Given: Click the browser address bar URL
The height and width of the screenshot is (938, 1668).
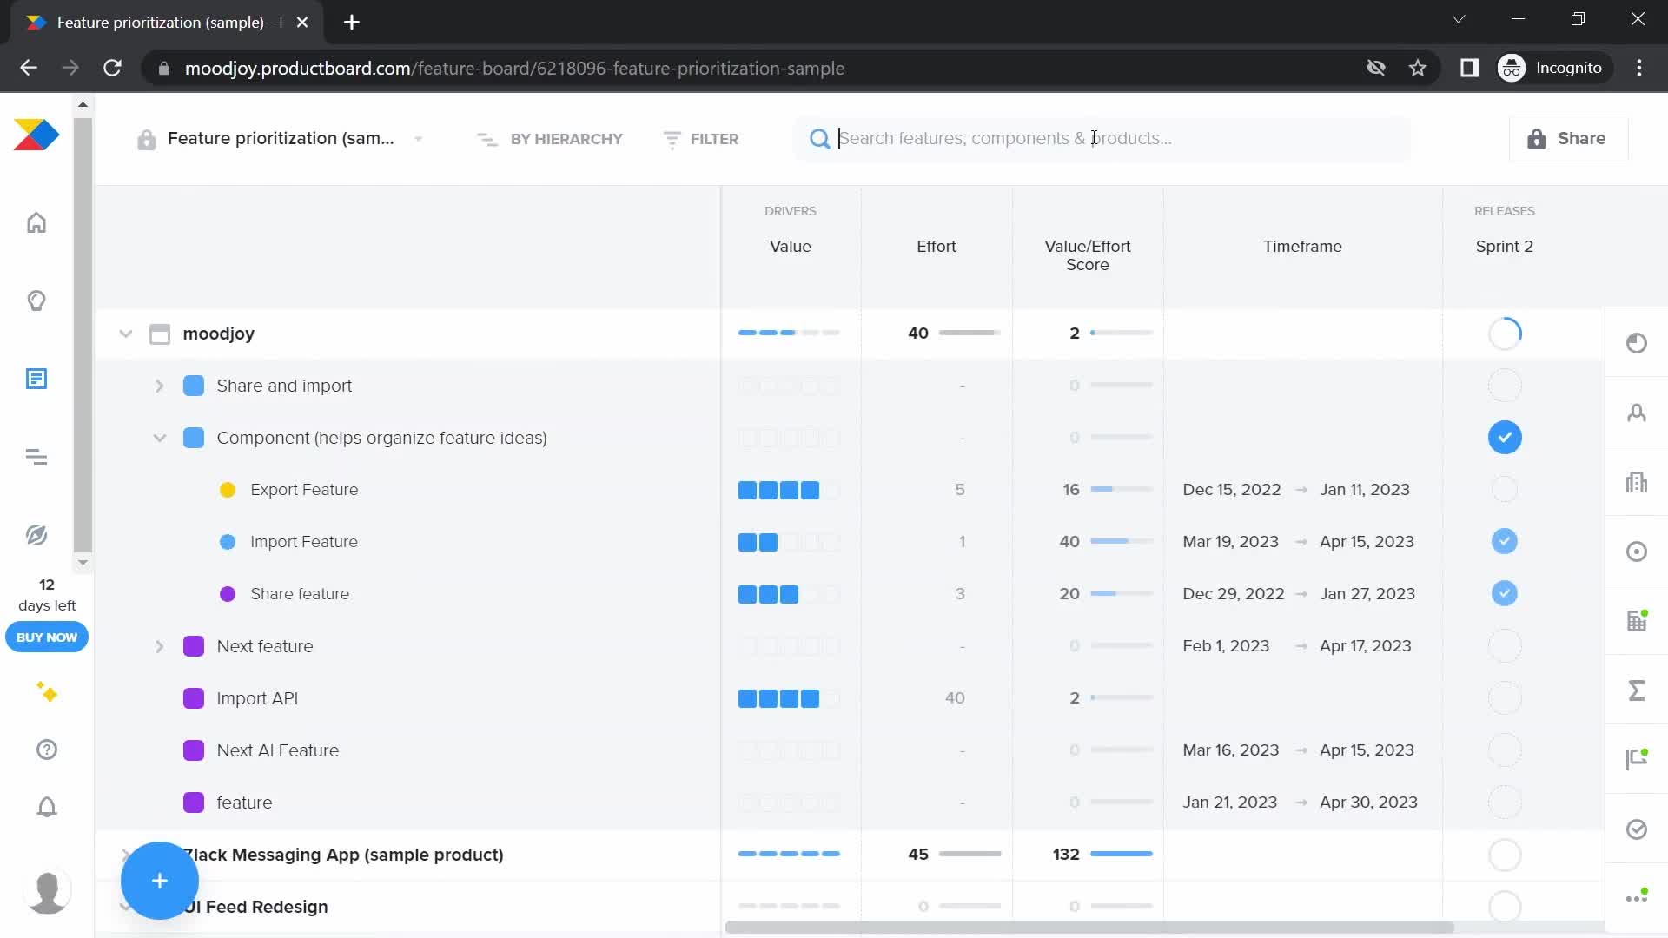Looking at the screenshot, I should 514,68.
